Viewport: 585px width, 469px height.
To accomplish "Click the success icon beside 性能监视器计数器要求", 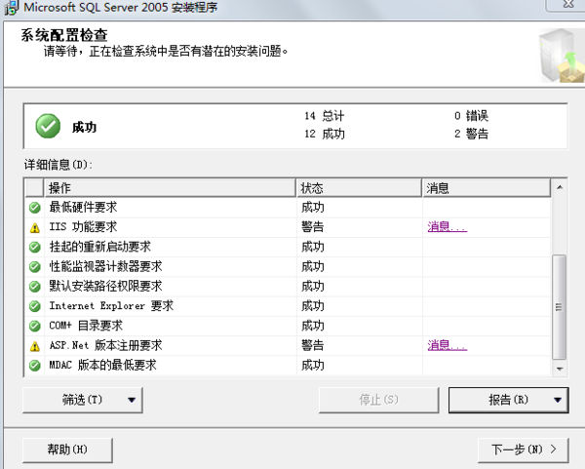I will [35, 267].
